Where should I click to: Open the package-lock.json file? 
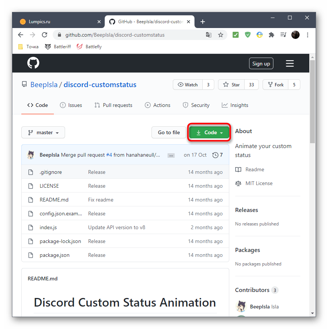coord(60,241)
